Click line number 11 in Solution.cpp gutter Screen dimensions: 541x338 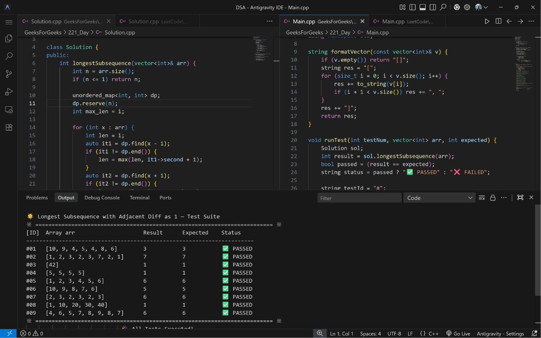tap(32, 103)
